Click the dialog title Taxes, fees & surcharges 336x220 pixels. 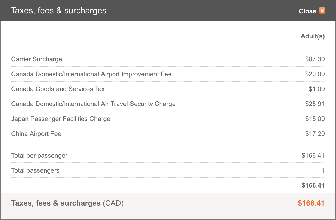(58, 11)
